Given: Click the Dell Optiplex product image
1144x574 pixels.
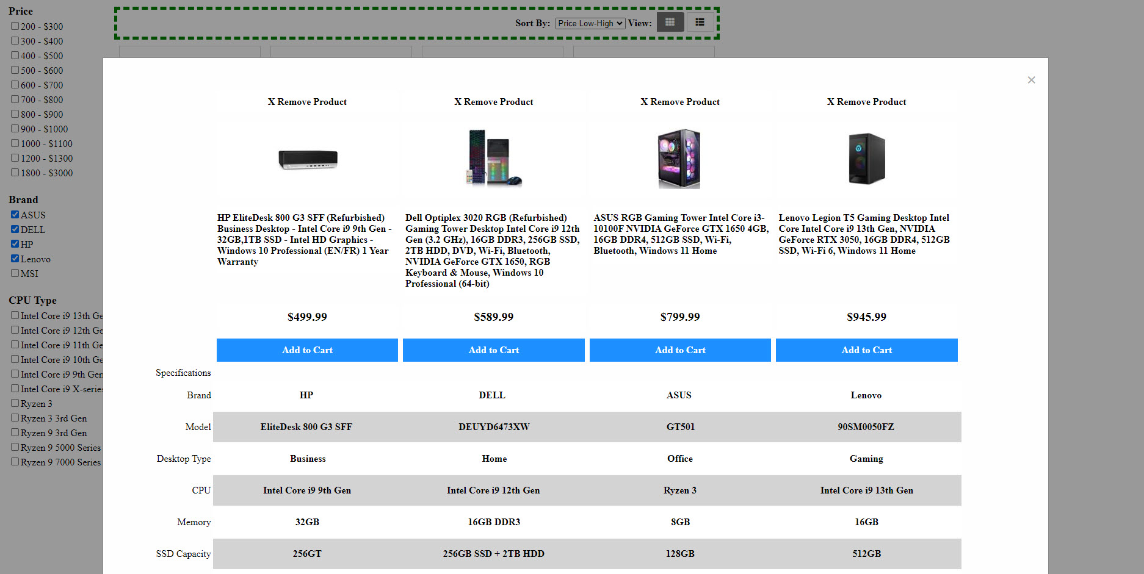Looking at the screenshot, I should (x=494, y=157).
